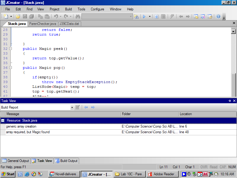Click the Save All icon
237x178 pixels.
point(32,16)
